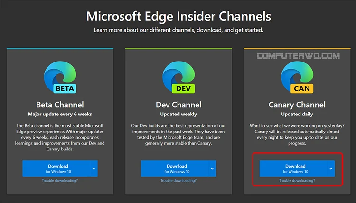Click the Beta channel description paragraph
356x203 pixels.
[x=60, y=137]
